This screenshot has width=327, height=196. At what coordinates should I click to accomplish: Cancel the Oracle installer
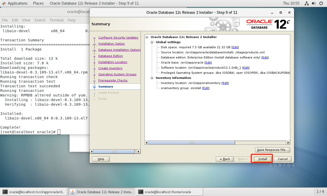click(x=283, y=159)
